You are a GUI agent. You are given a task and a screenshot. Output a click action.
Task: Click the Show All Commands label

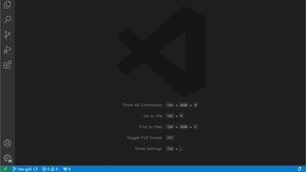pos(142,105)
